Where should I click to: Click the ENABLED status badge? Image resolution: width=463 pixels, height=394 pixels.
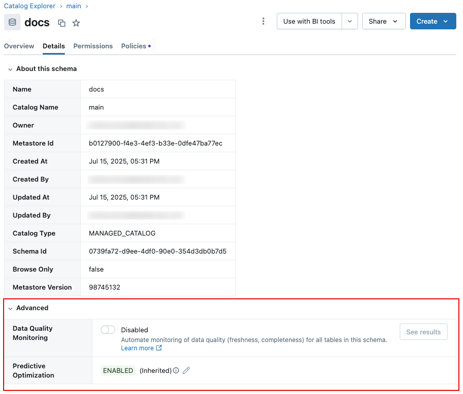(118, 370)
